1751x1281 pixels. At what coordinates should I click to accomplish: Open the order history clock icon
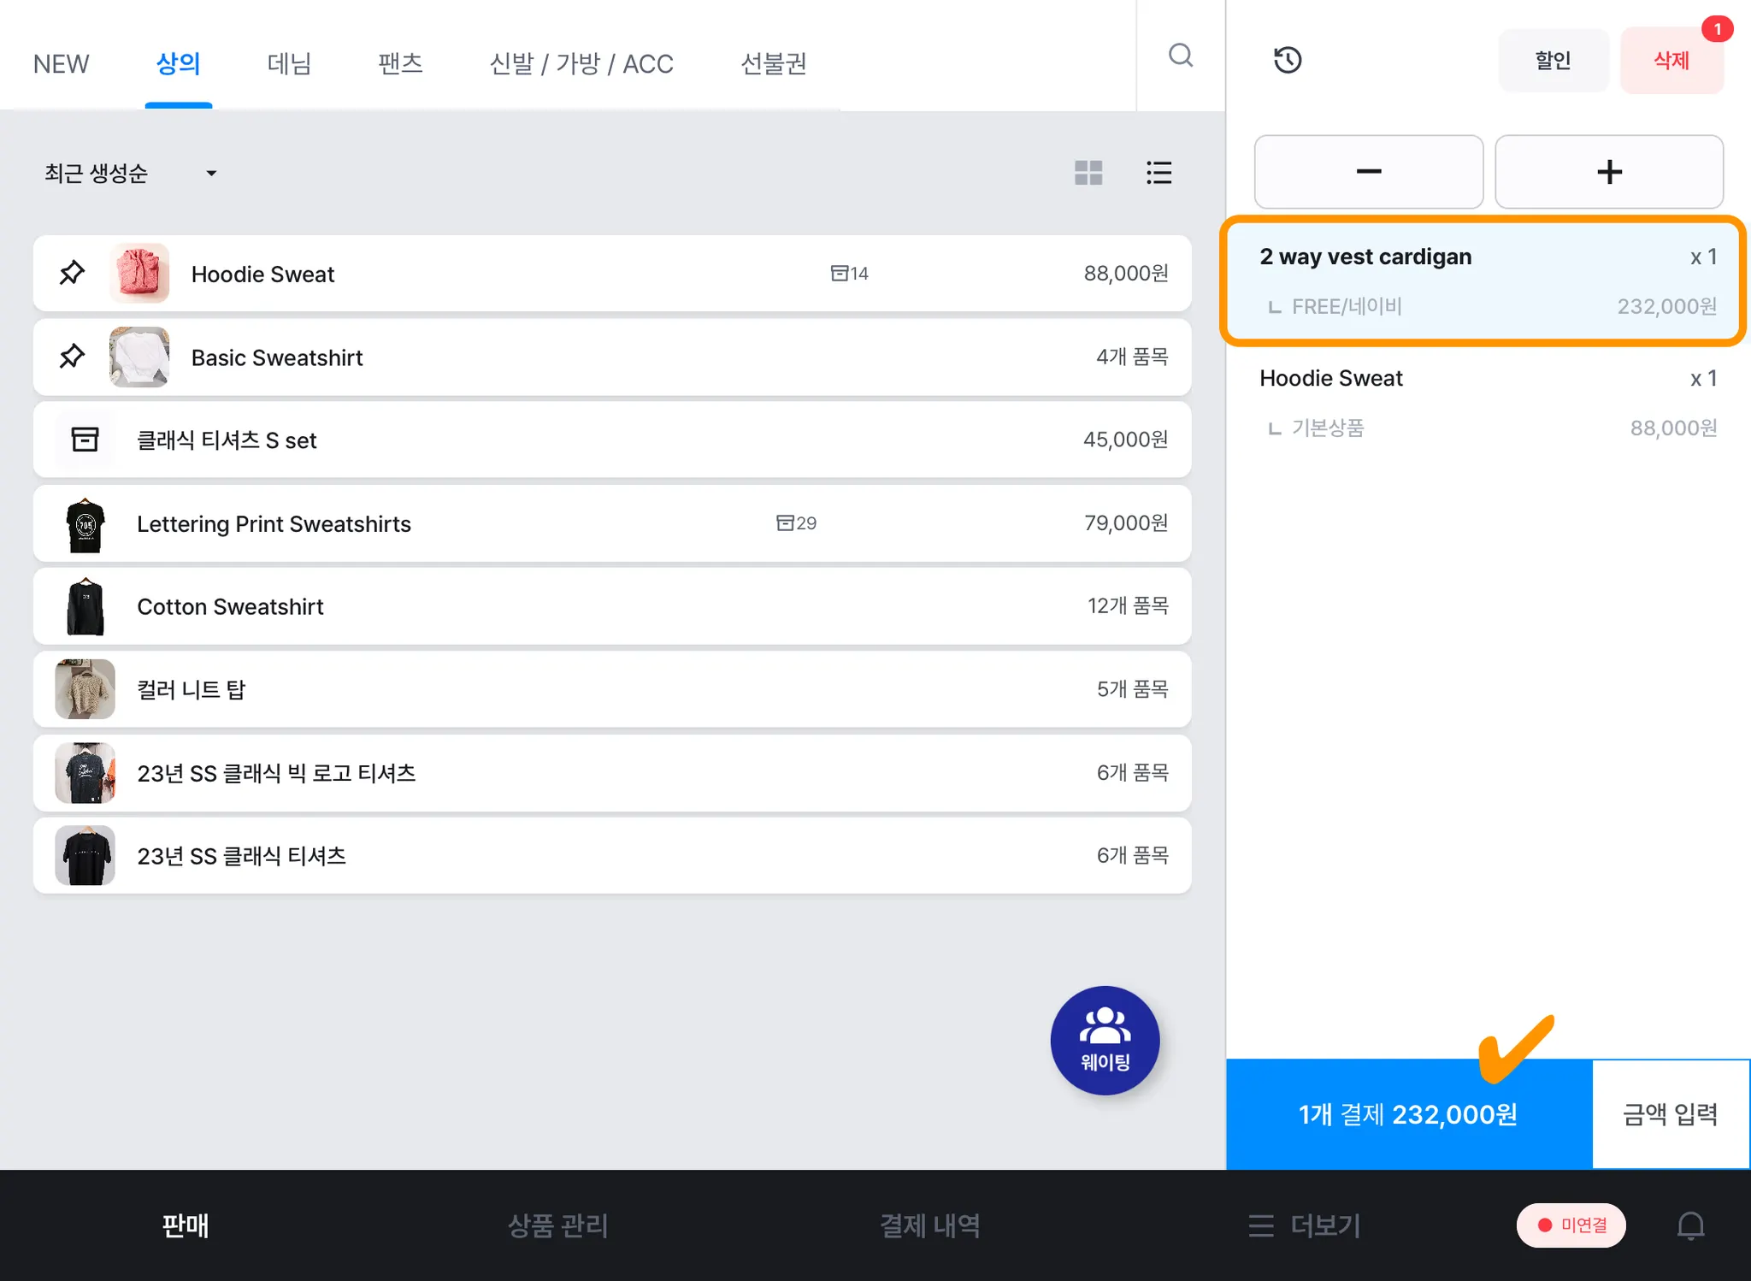(x=1287, y=60)
